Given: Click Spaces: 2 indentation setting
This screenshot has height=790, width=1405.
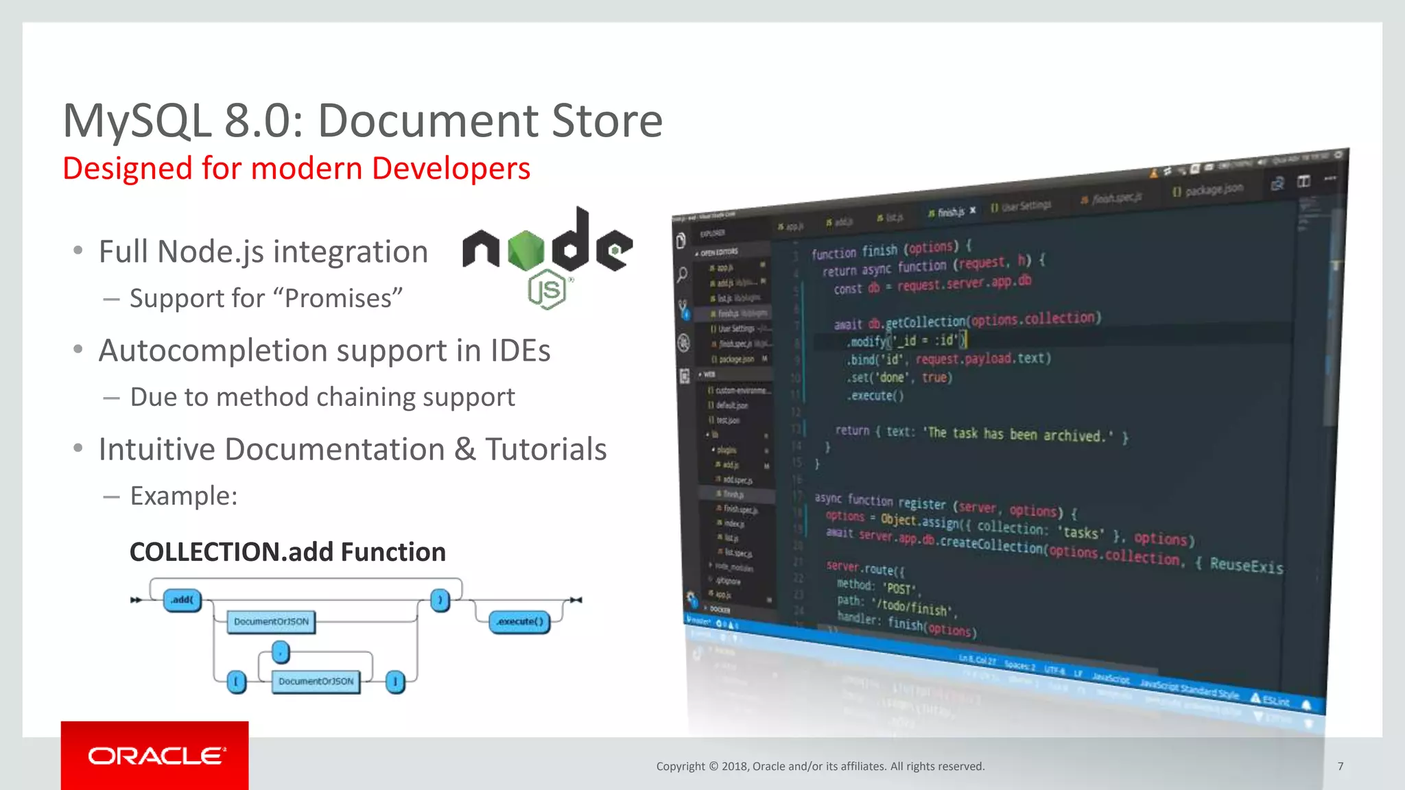Looking at the screenshot, I should 1020,665.
